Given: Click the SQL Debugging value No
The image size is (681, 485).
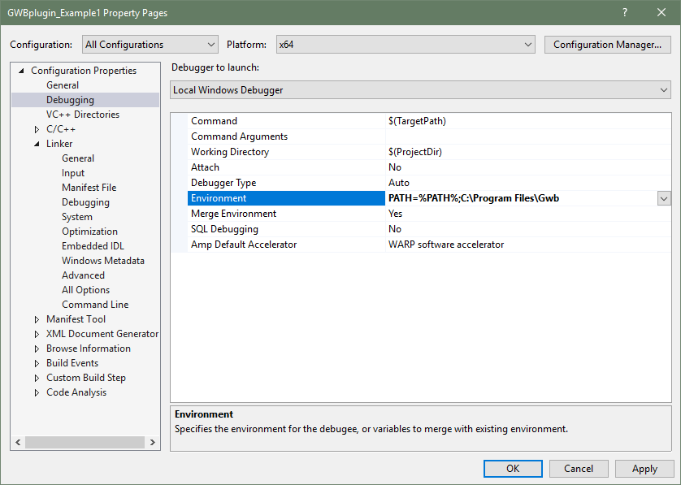Looking at the screenshot, I should pyautogui.click(x=395, y=229).
